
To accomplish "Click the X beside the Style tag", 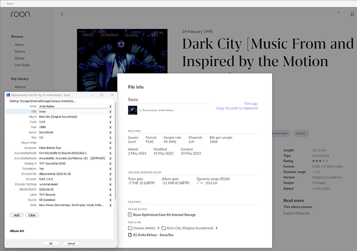I will click(110, 205).
